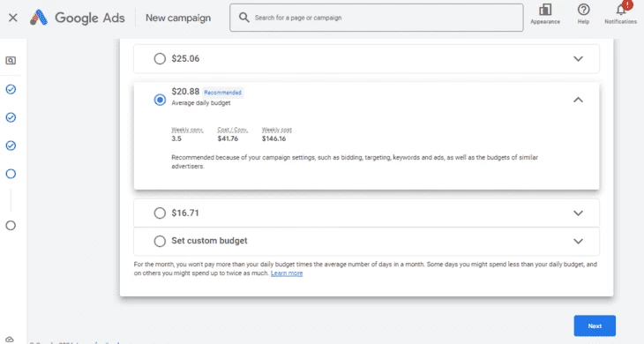
Task: Click the last unfilled step circle in sidebar
Action: pyautogui.click(x=11, y=226)
